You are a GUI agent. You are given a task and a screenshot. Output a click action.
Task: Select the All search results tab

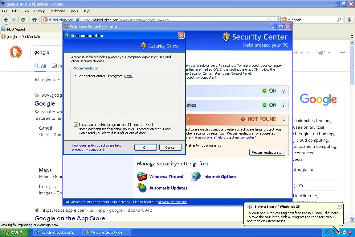(x=40, y=66)
